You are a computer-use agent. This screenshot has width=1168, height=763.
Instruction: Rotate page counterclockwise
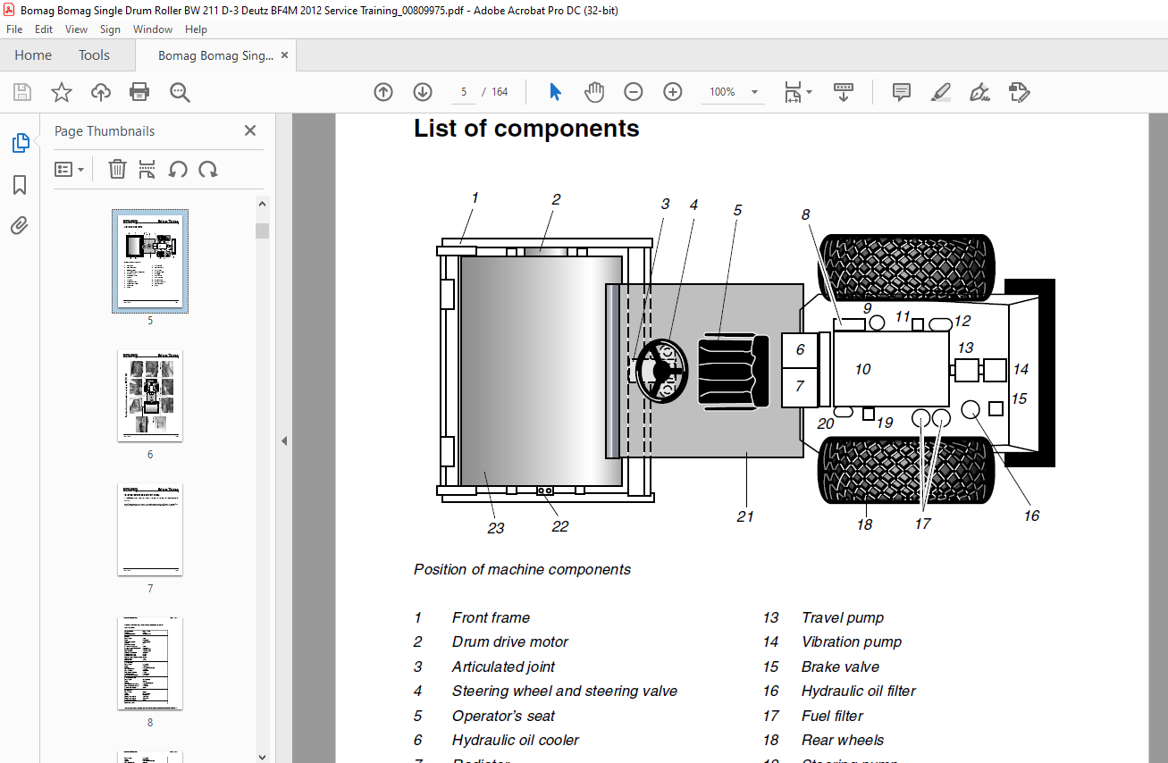tap(178, 169)
